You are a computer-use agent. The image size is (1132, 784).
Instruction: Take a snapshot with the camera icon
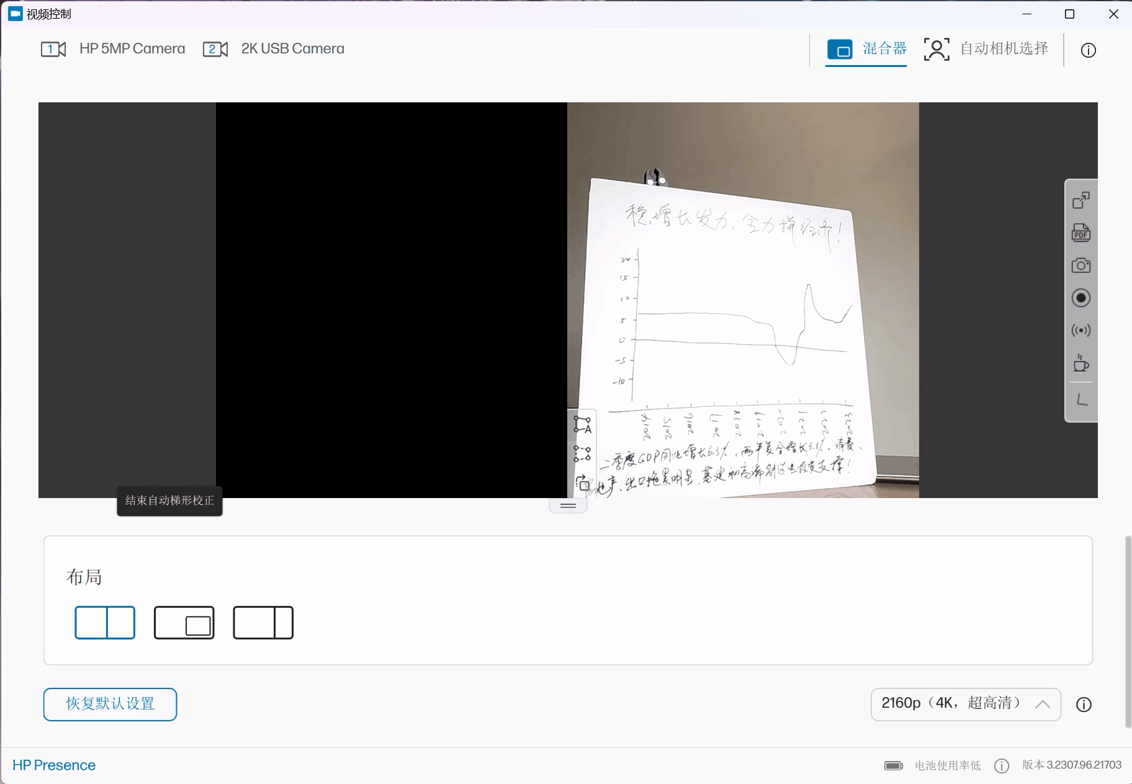(1080, 265)
